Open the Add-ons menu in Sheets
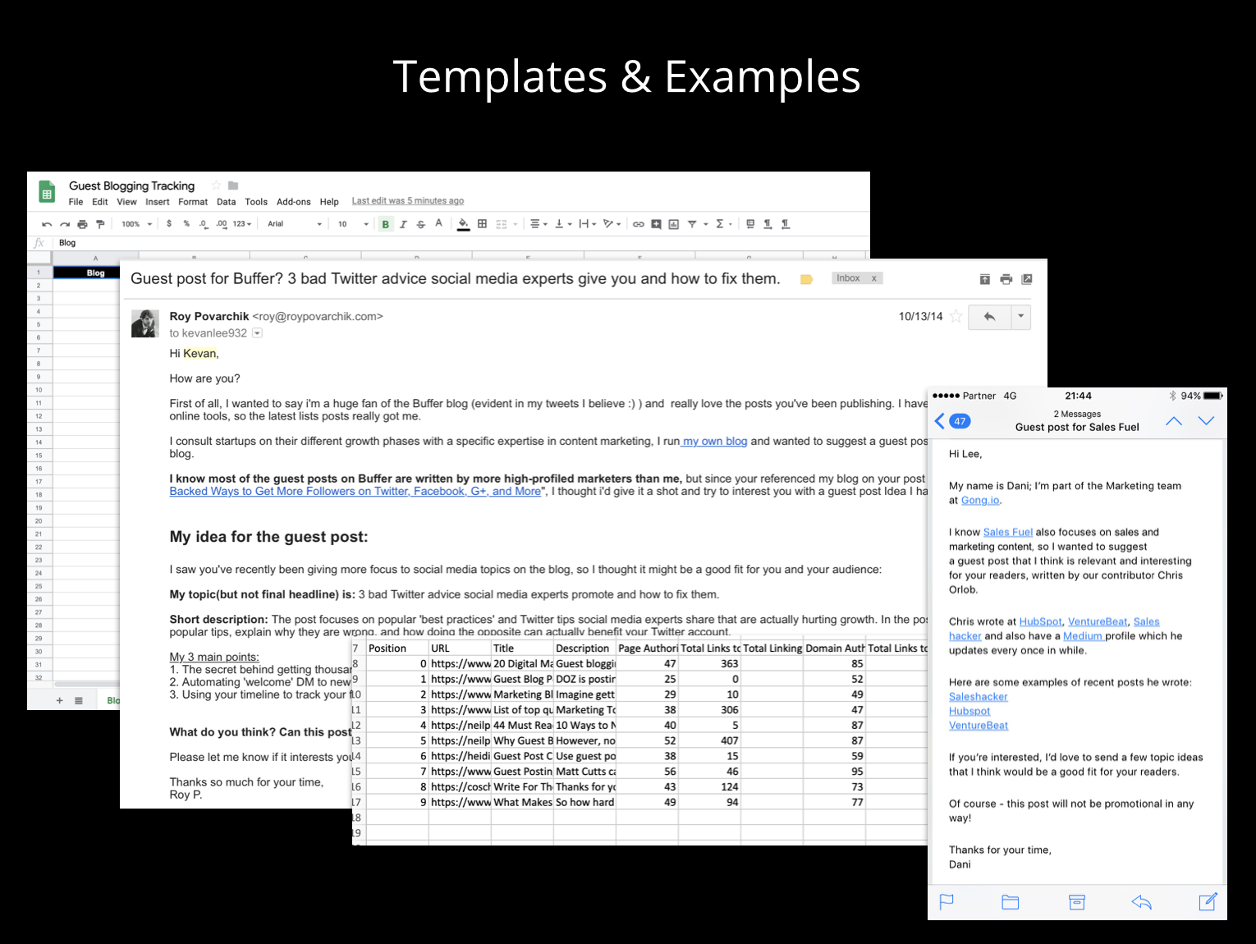 [x=294, y=202]
